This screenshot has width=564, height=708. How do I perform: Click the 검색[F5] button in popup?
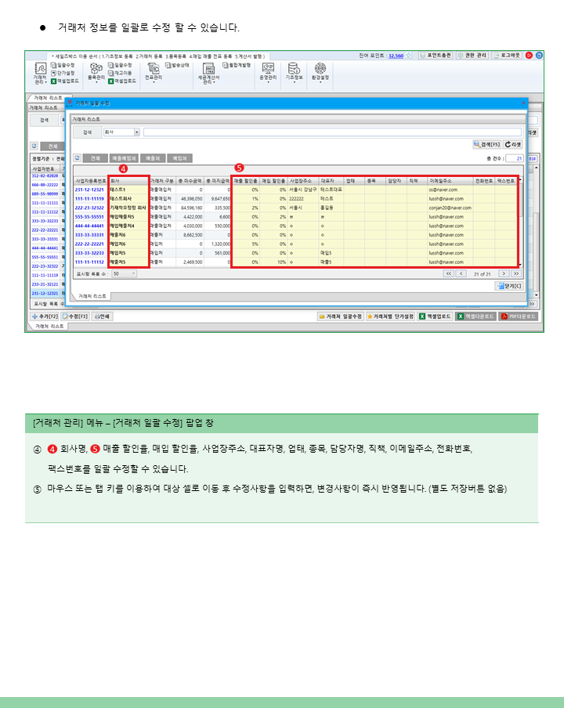(x=486, y=144)
